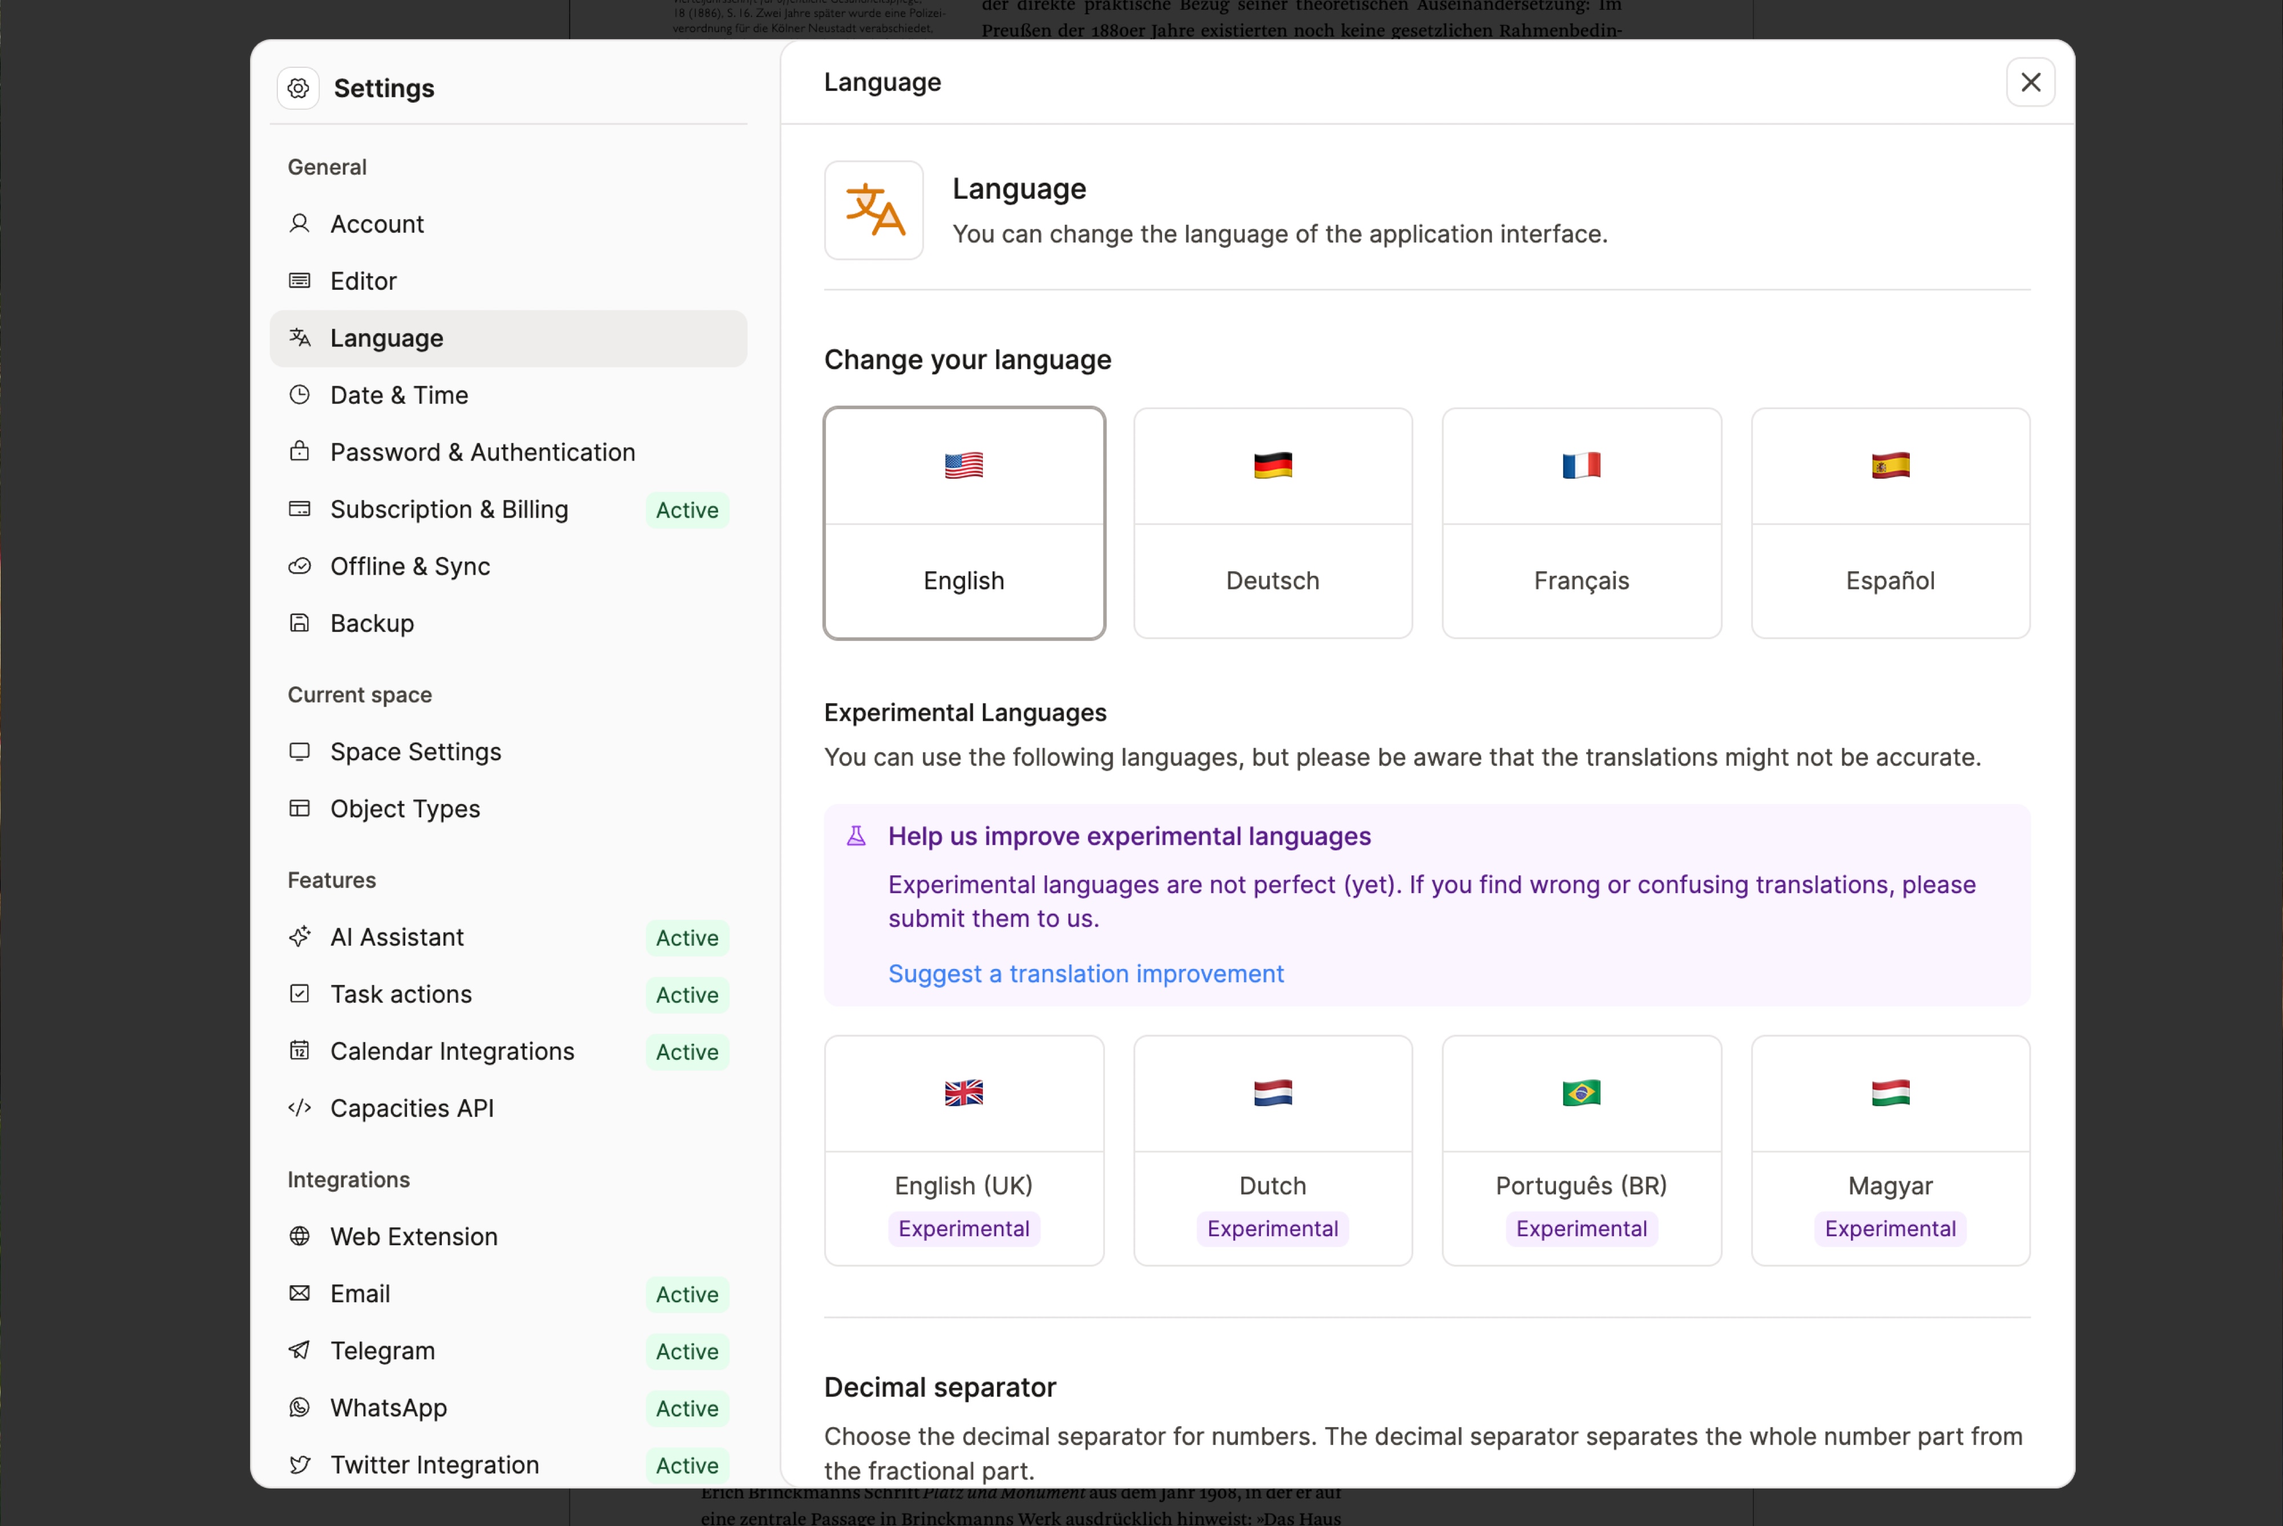Click the Netherlands flag icon
The height and width of the screenshot is (1526, 2283).
1273,1093
